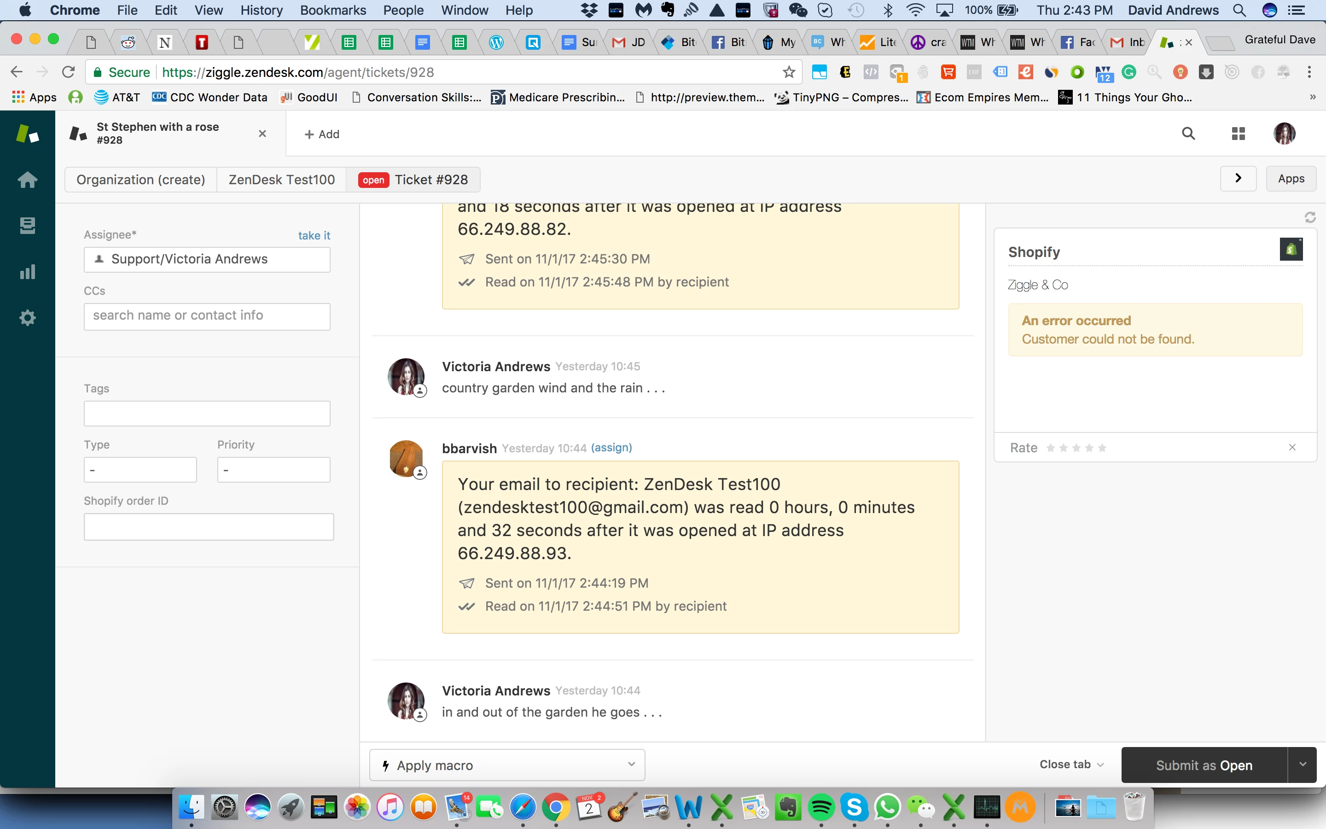1326x829 pixels.
Task: Click the Zendesk search magnifier icon
Action: click(x=1188, y=134)
